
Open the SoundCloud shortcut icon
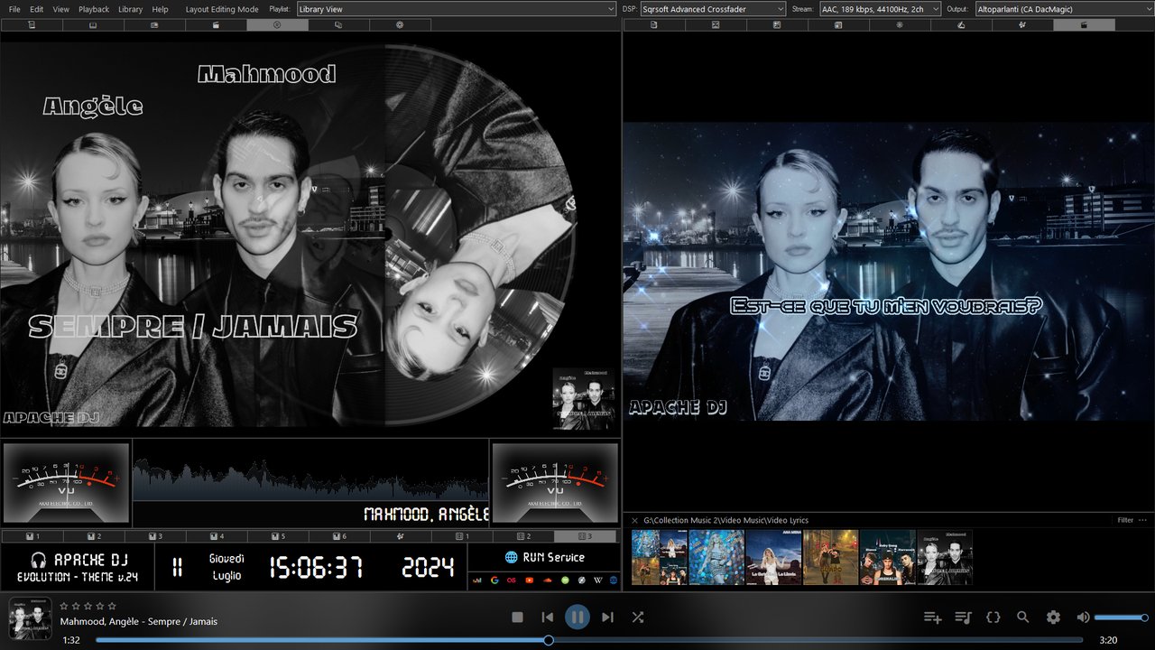pyautogui.click(x=547, y=580)
